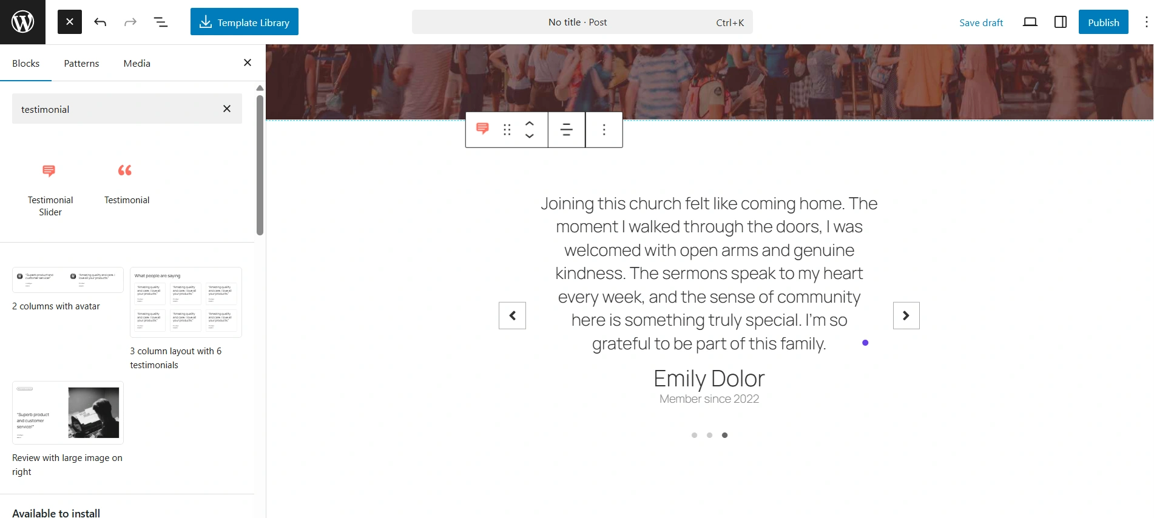Close the inserter panel

click(248, 62)
